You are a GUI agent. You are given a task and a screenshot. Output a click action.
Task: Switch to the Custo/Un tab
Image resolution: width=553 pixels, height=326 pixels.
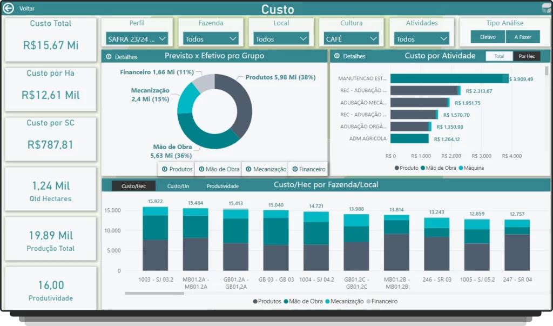(178, 186)
